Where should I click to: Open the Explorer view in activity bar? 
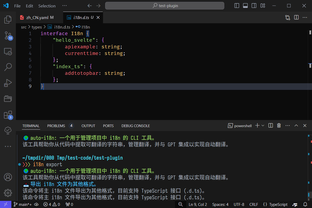(8, 19)
